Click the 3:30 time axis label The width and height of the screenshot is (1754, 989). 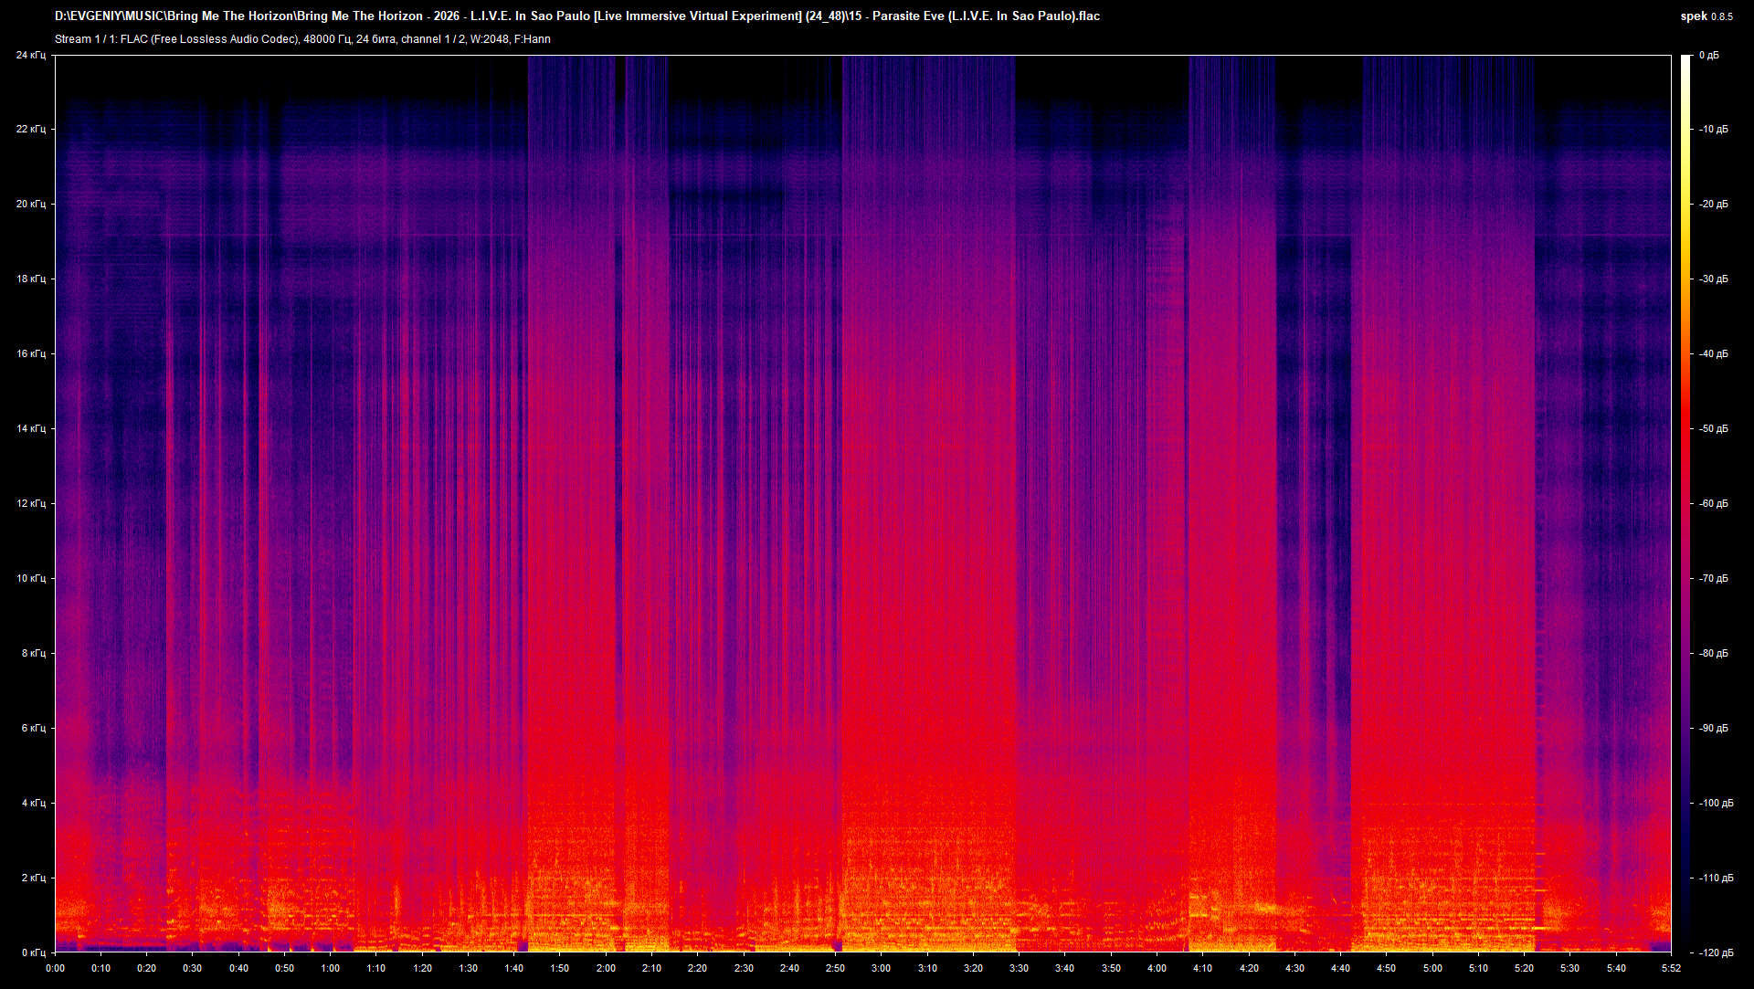(x=1019, y=968)
